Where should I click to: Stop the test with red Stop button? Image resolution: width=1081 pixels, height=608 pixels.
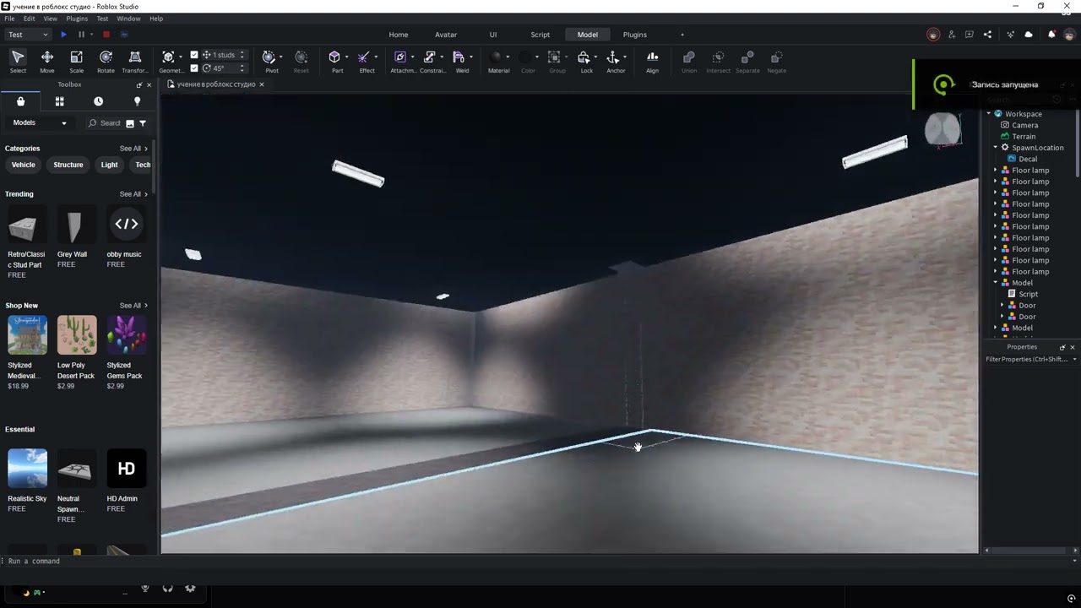tap(106, 35)
